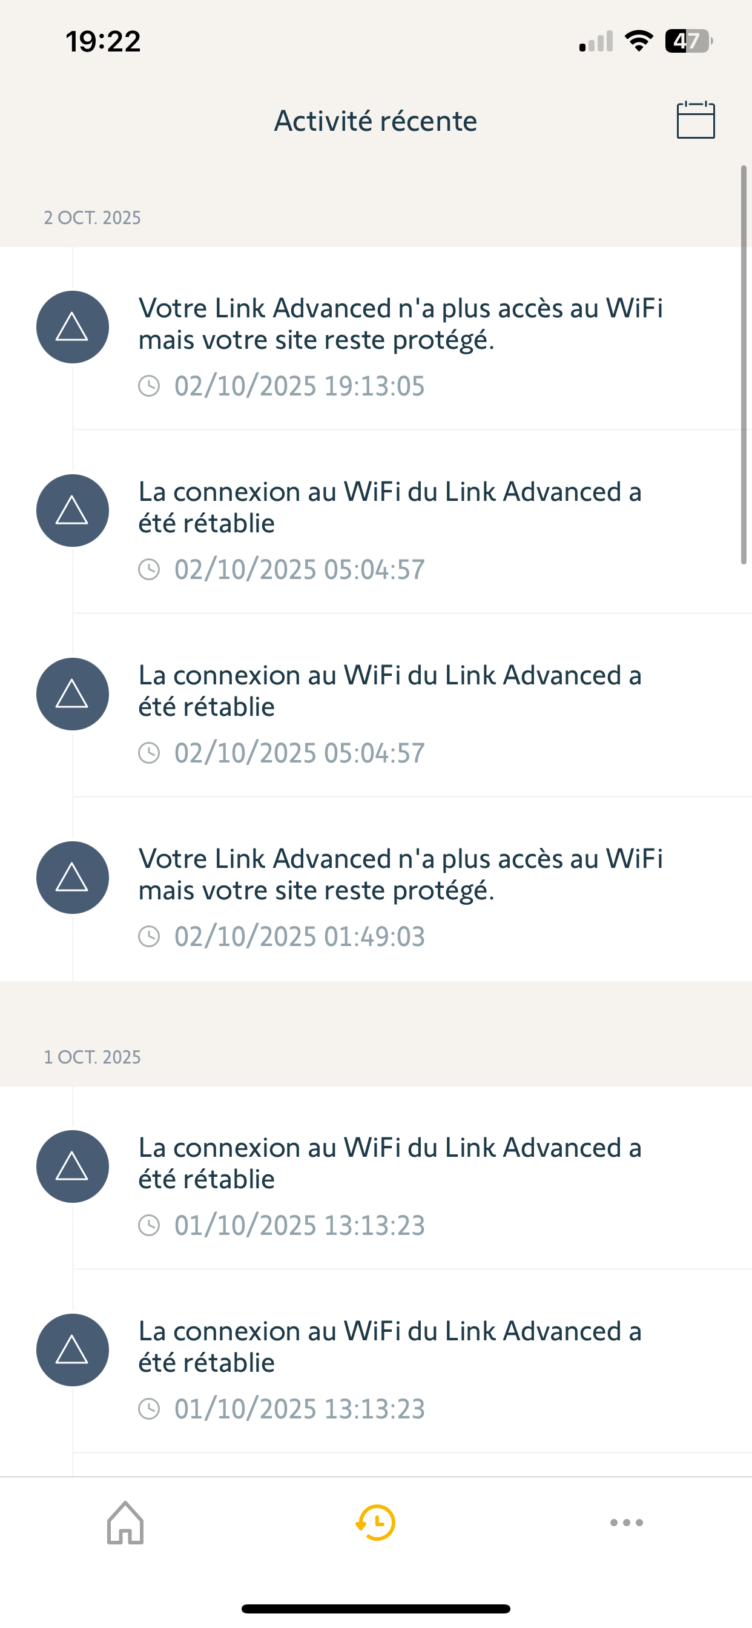Open the WiFi lost message from 19:13:05
This screenshot has height=1628, width=752.
point(400,323)
